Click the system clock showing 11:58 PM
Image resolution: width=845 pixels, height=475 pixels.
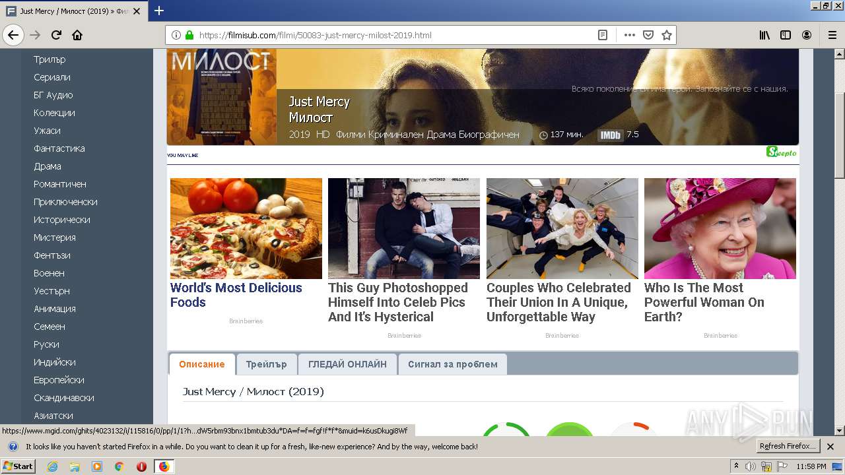click(811, 466)
